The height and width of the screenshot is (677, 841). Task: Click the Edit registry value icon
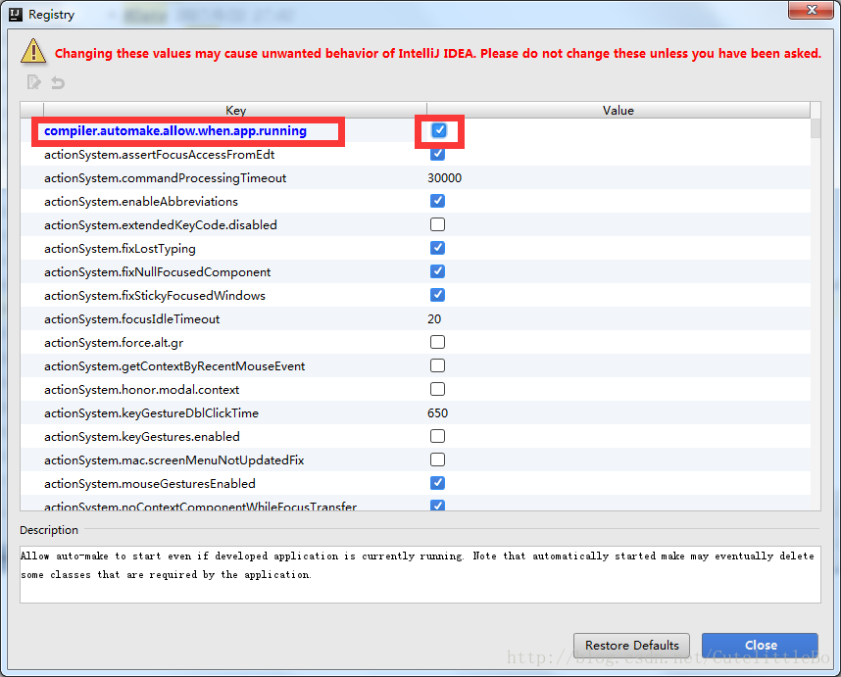(33, 82)
